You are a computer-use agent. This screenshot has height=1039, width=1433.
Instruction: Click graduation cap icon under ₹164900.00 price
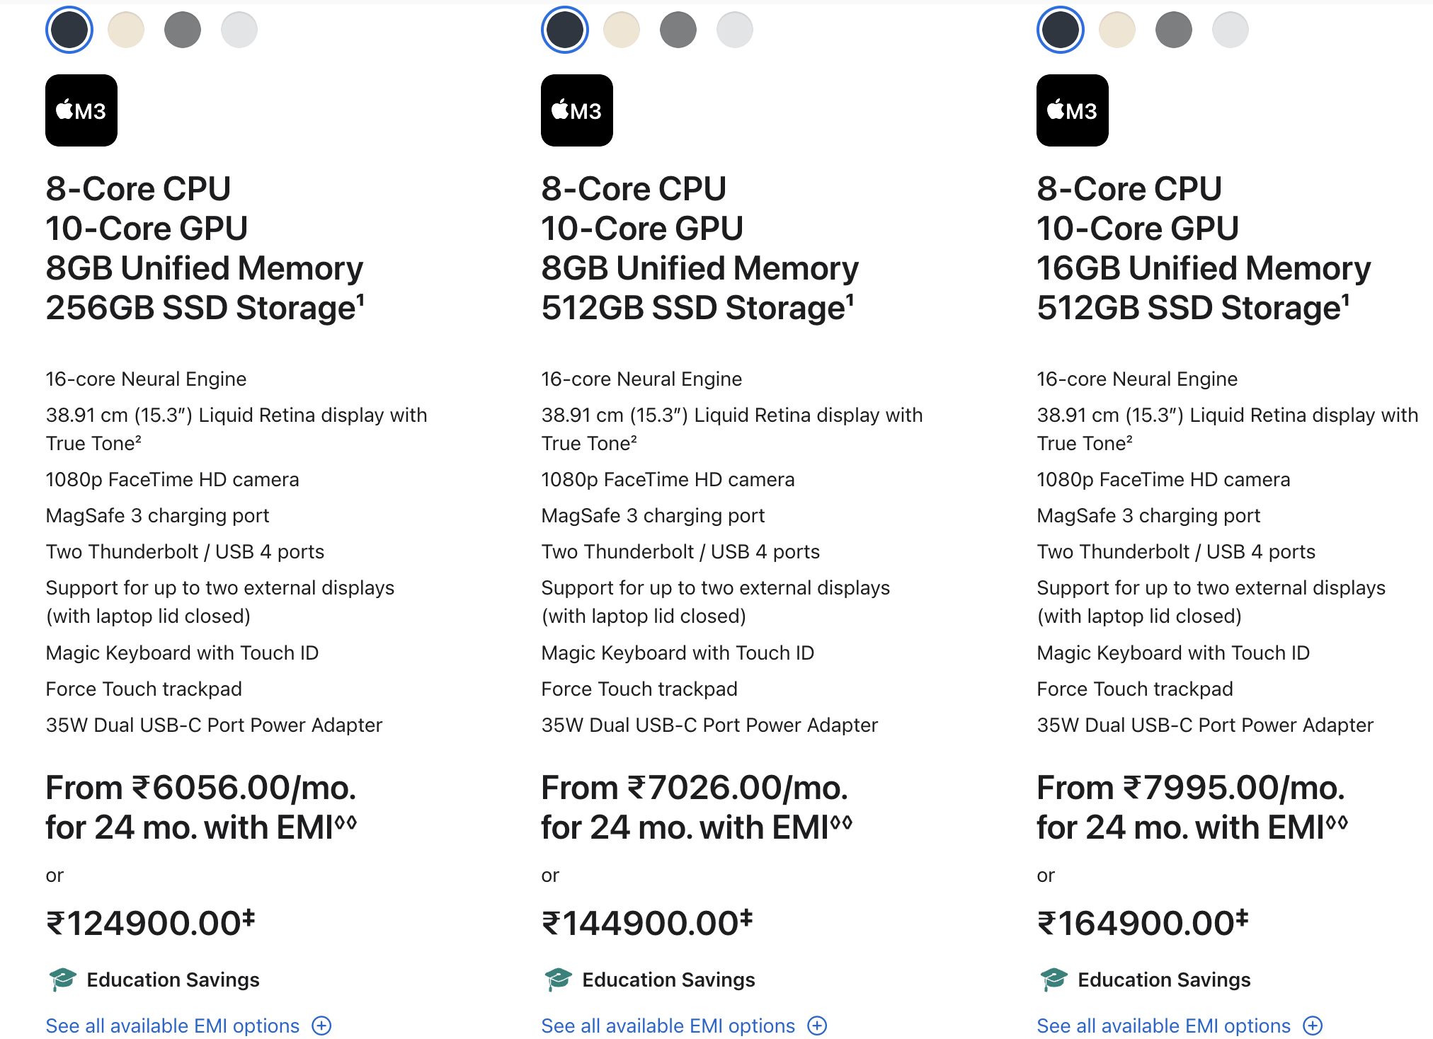[x=1054, y=980]
